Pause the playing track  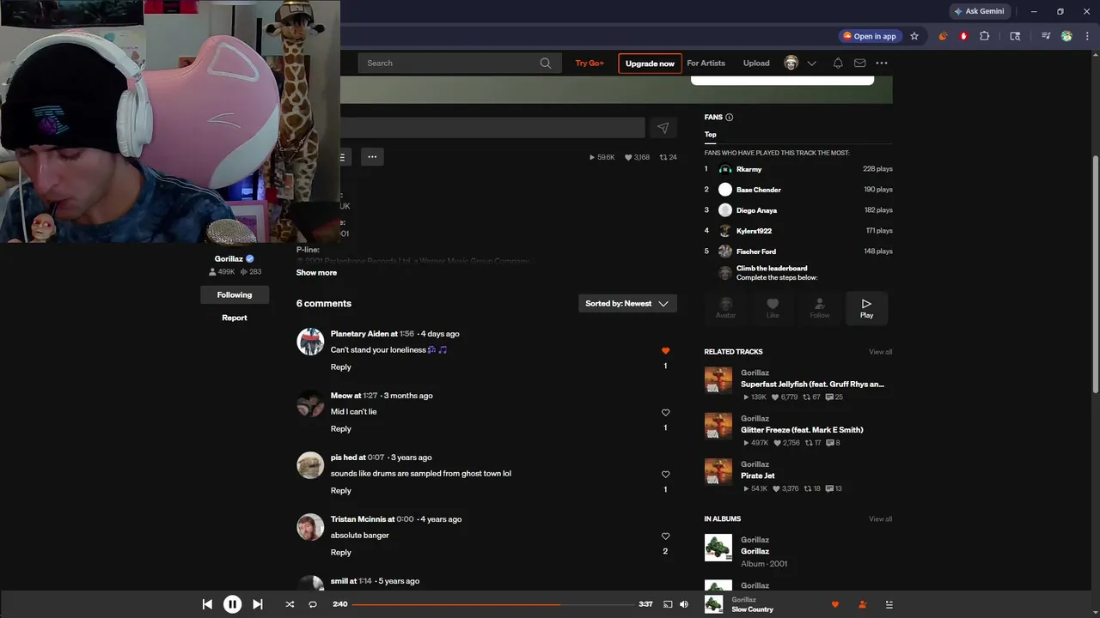(x=232, y=604)
